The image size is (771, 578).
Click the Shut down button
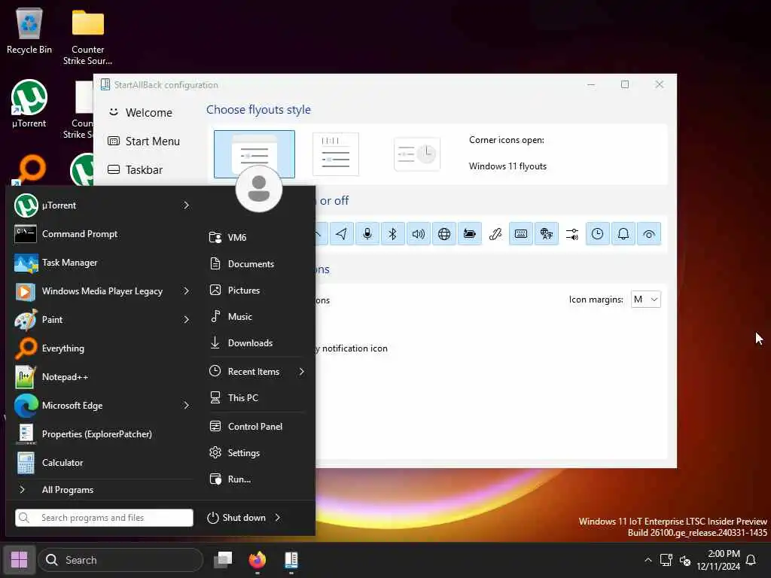click(236, 518)
